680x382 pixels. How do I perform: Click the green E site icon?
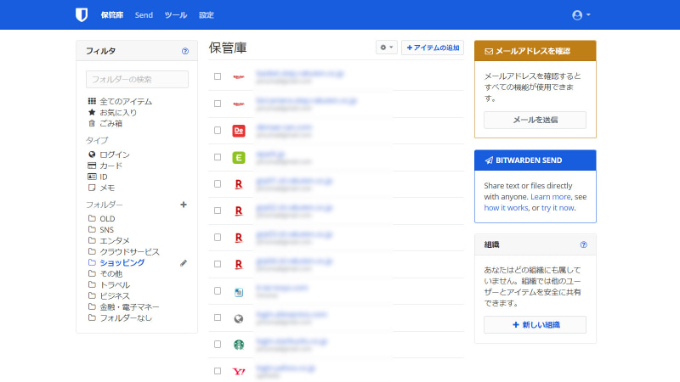coord(239,158)
